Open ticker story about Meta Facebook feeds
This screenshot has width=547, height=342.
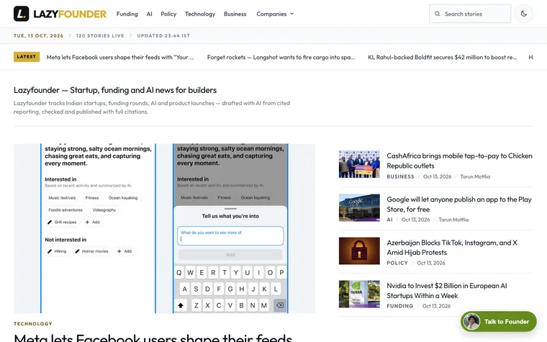[x=120, y=57]
